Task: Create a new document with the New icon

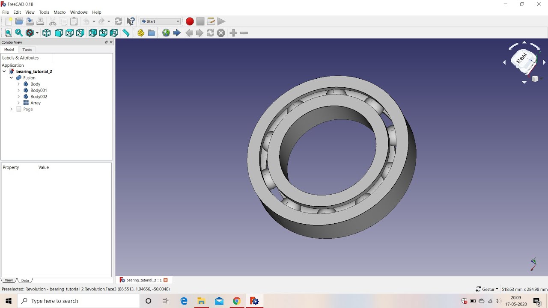Action: [9, 21]
